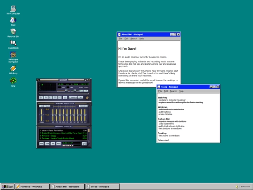253x190 pixels.
Task: Click the WinAmp lightning bolt logo
Action: point(87,98)
